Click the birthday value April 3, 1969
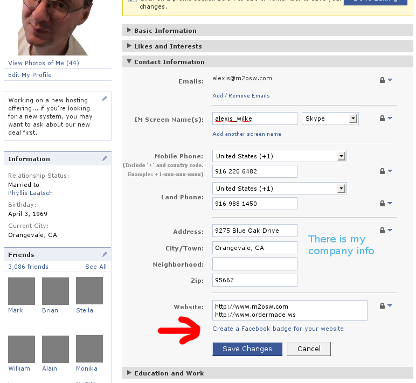 pos(27,214)
